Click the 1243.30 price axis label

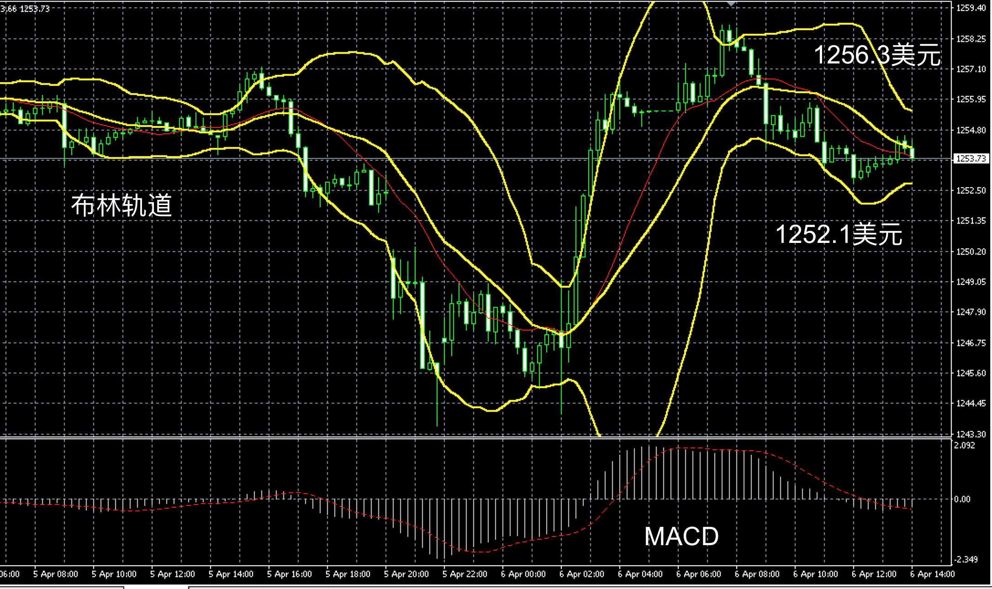[971, 434]
